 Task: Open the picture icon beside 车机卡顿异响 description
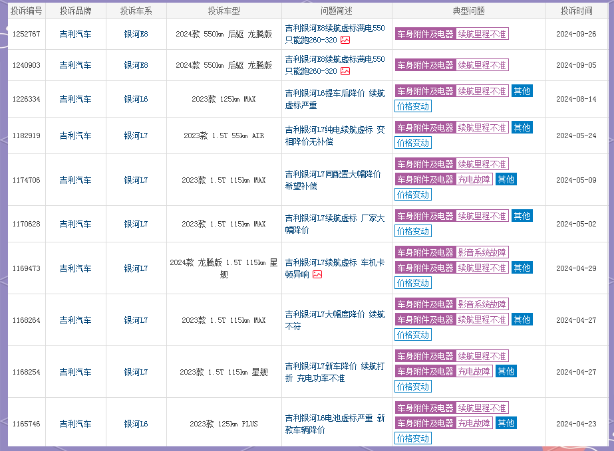click(x=317, y=274)
